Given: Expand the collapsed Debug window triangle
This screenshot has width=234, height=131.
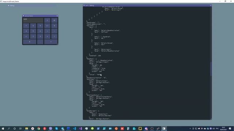Looking at the screenshot, I should pos(8,5).
